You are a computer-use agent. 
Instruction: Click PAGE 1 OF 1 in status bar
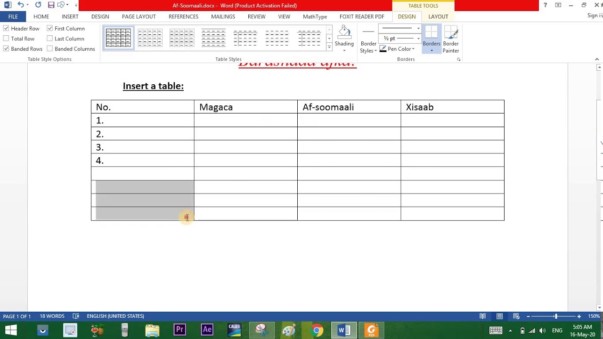point(17,316)
